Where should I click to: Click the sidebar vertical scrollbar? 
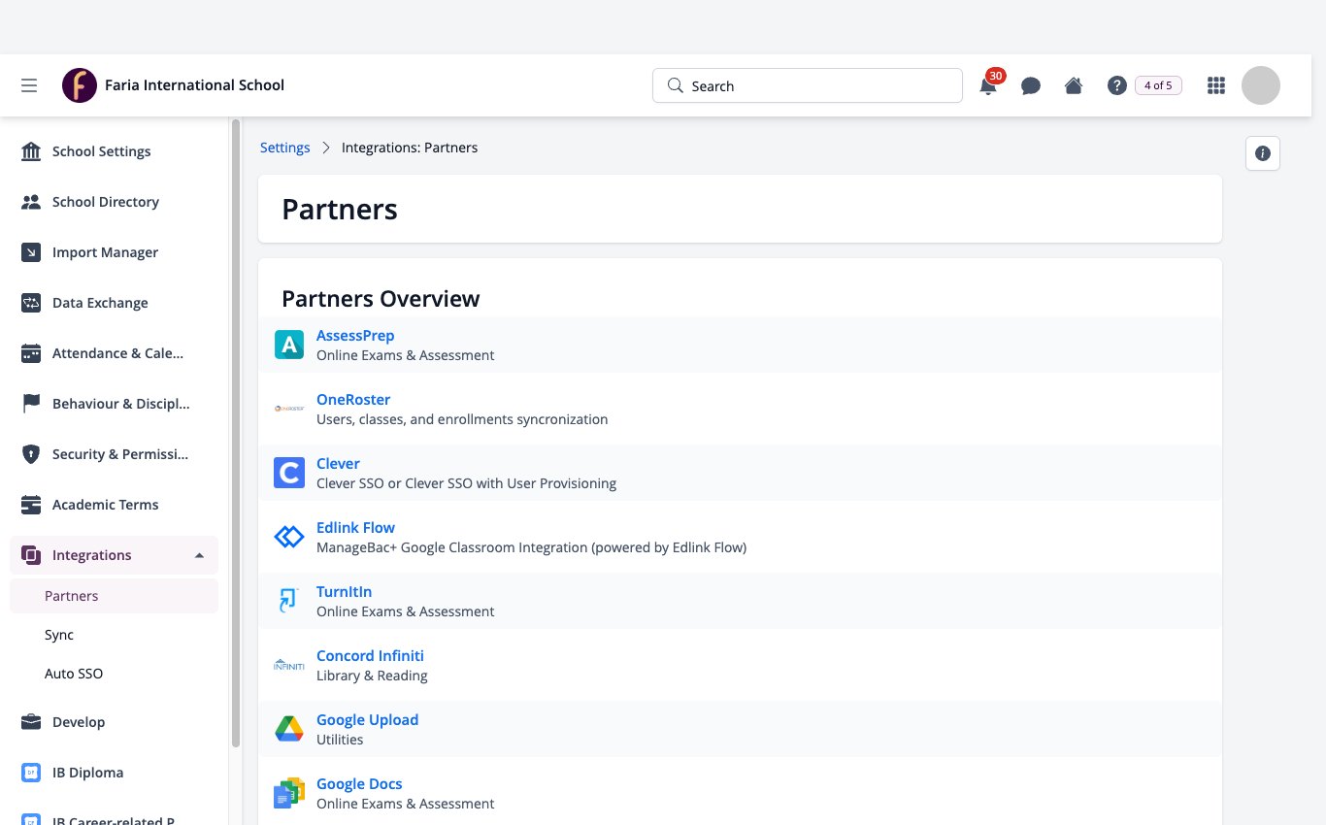click(x=236, y=433)
